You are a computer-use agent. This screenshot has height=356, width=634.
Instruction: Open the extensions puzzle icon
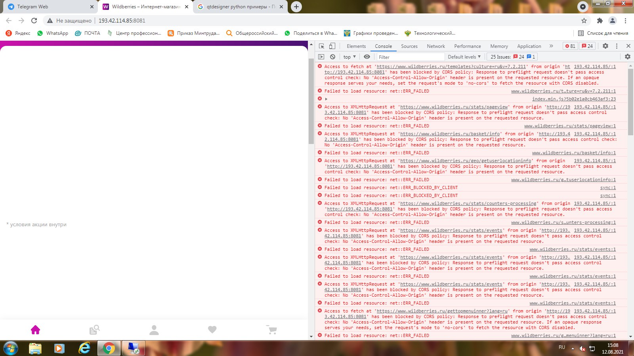600,21
